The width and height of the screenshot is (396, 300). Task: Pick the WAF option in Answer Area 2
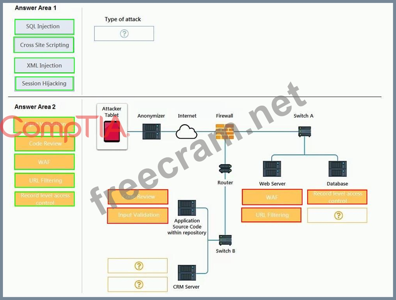coord(44,162)
